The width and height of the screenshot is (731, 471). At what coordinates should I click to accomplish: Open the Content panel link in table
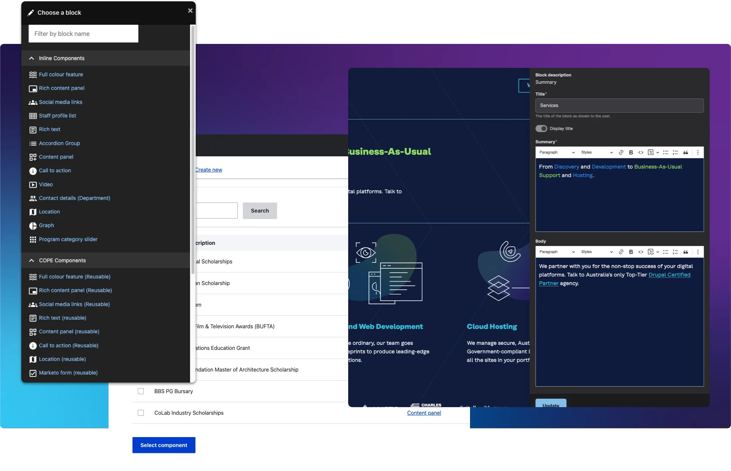[424, 413]
